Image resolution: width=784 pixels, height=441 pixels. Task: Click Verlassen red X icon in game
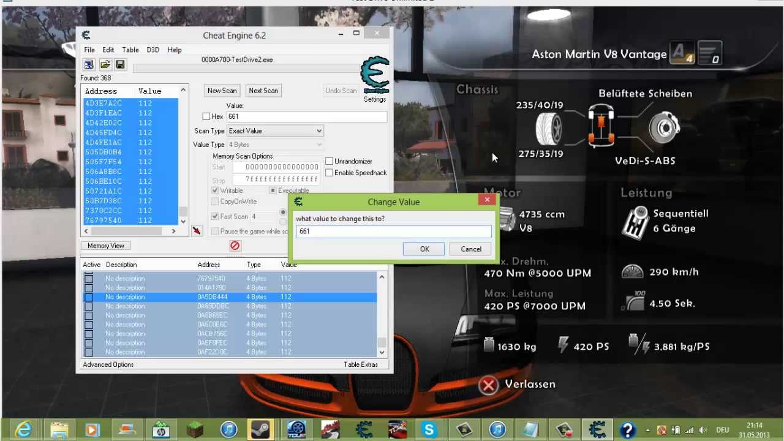488,385
